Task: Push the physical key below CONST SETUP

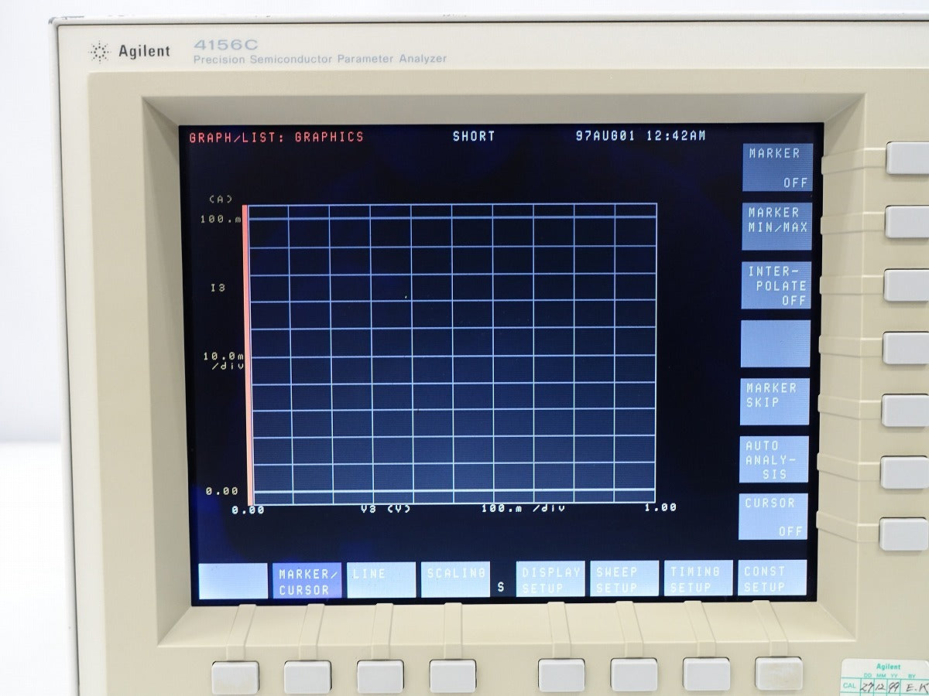Action: (779, 673)
